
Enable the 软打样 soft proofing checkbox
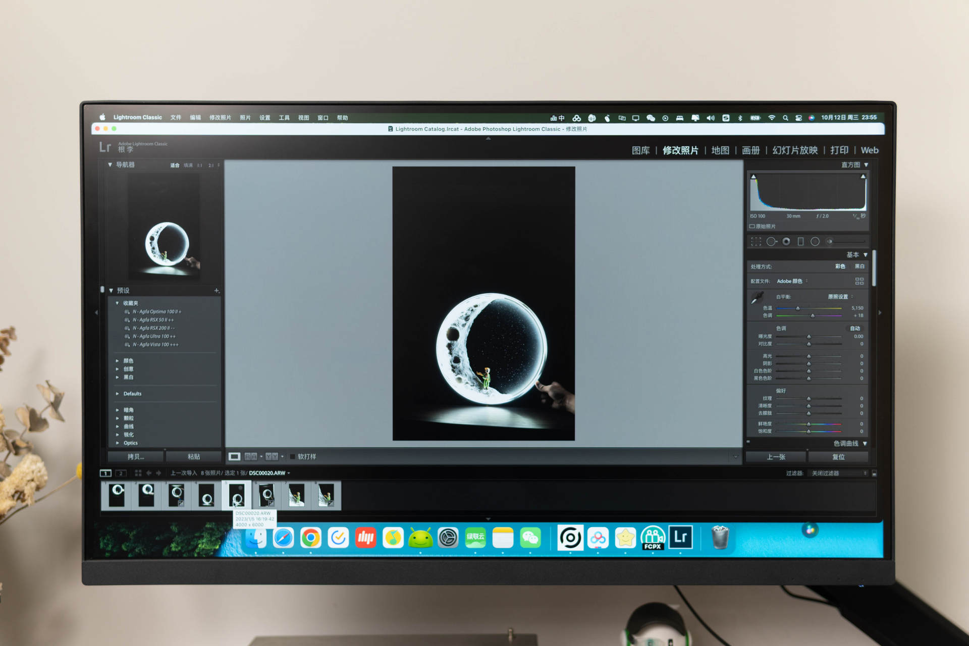(292, 457)
